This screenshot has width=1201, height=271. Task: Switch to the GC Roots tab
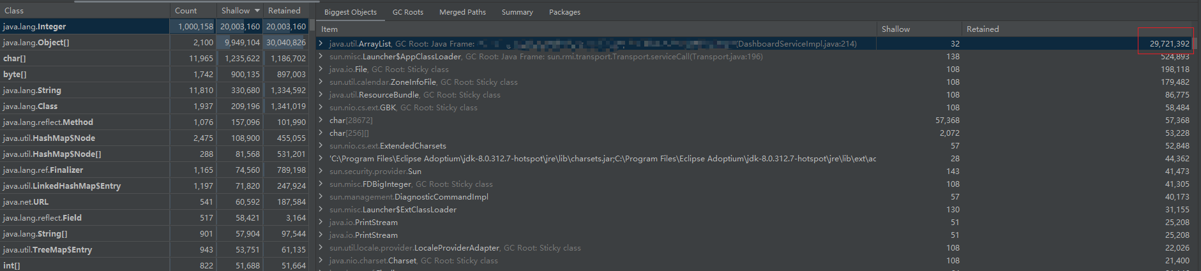[x=407, y=12]
